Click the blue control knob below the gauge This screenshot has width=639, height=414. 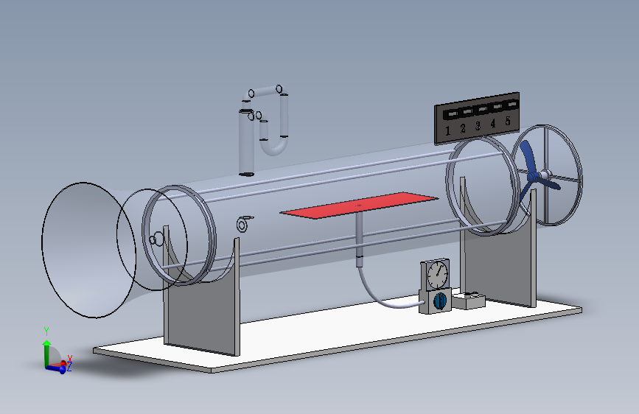[440, 301]
